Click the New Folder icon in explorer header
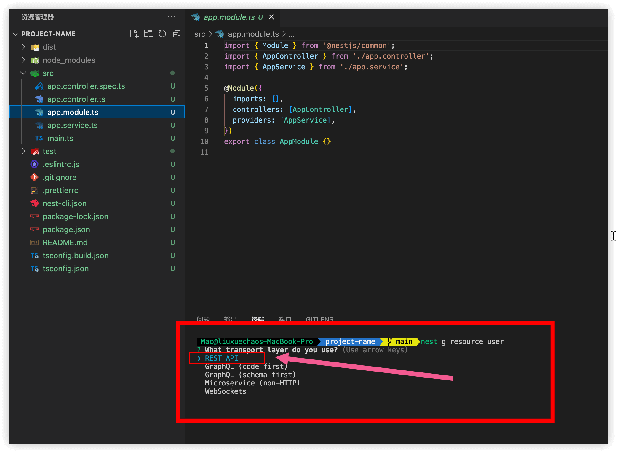The width and height of the screenshot is (617, 453). 148,34
